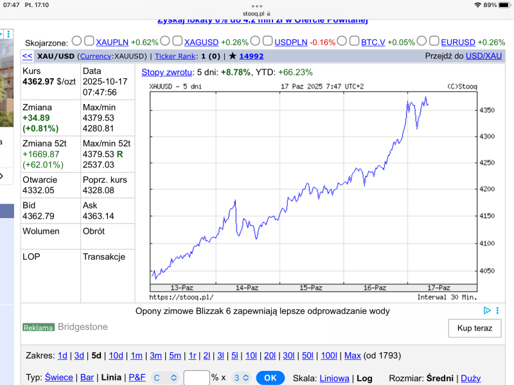514x385 pixels.
Task: Open the 'C' type dropdown
Action: click(164, 378)
